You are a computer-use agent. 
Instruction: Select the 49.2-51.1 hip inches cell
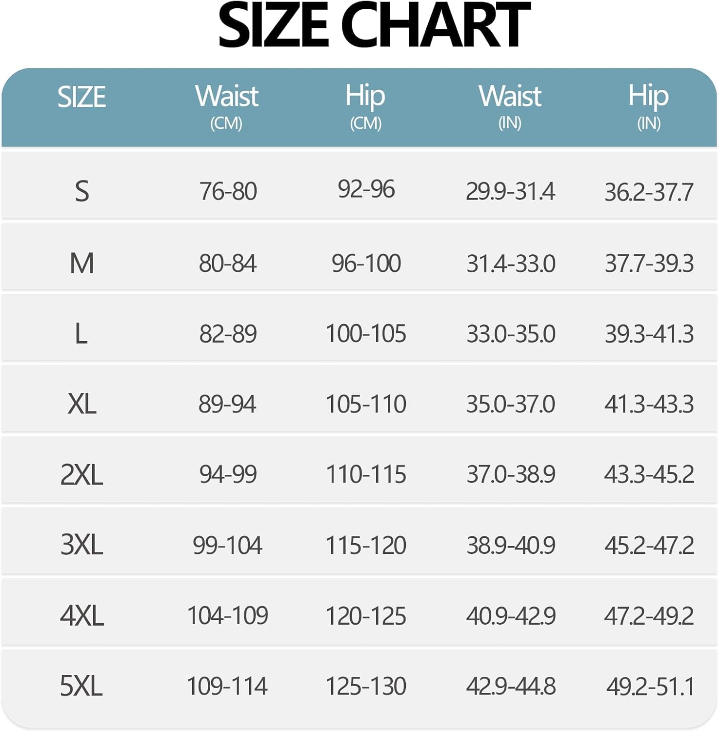[650, 687]
